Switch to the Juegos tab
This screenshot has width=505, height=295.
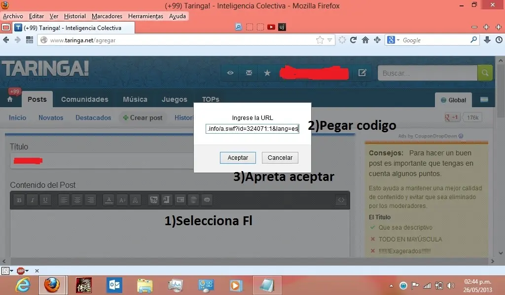coord(174,99)
